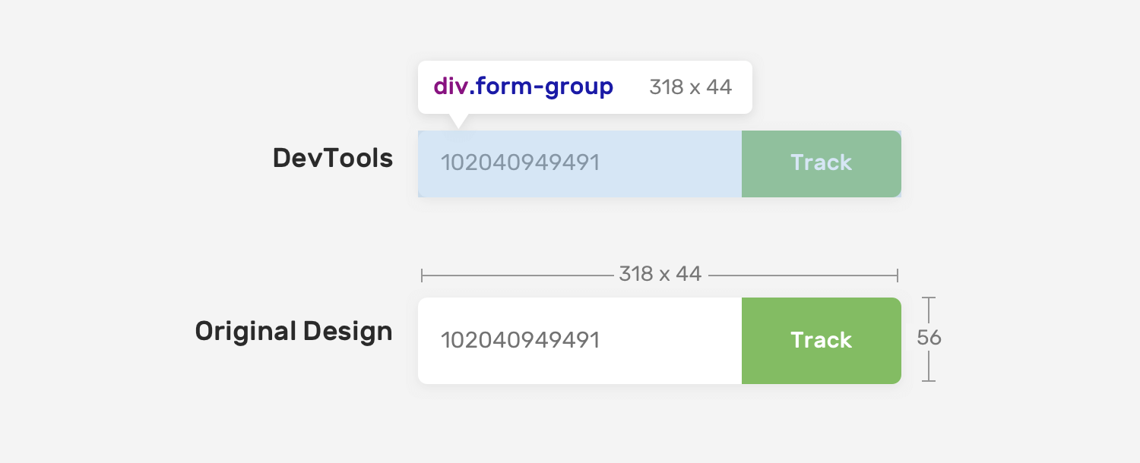Focus the highlighted DevTools tracking number input
This screenshot has width=1140, height=463.
click(x=579, y=163)
